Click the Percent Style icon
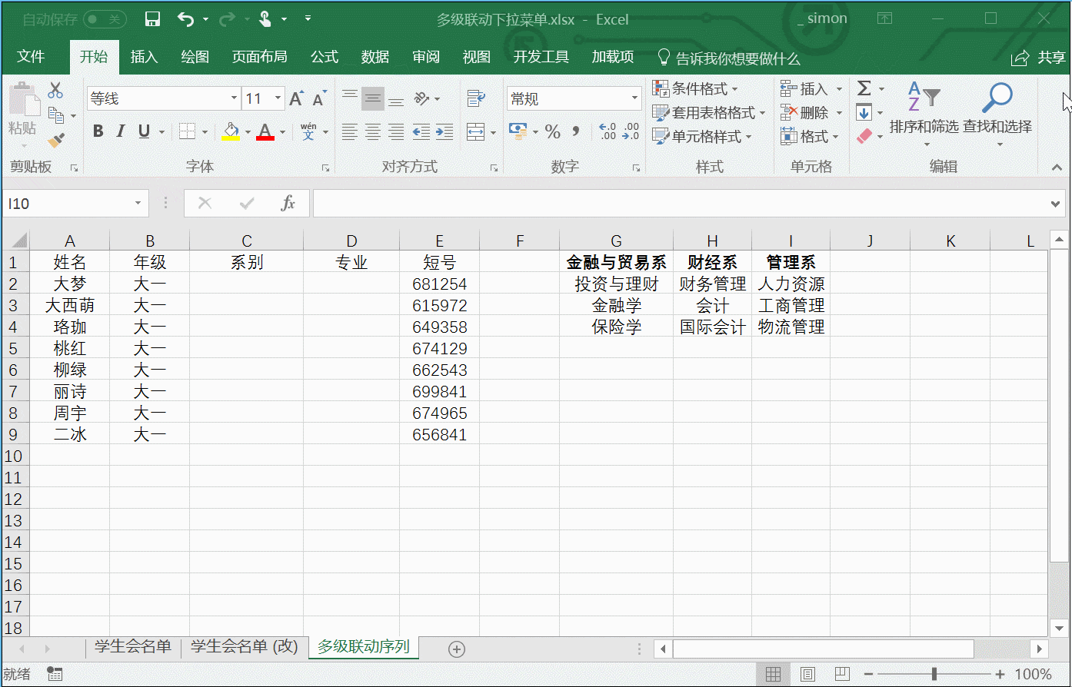Viewport: 1072px width, 687px height. (552, 131)
